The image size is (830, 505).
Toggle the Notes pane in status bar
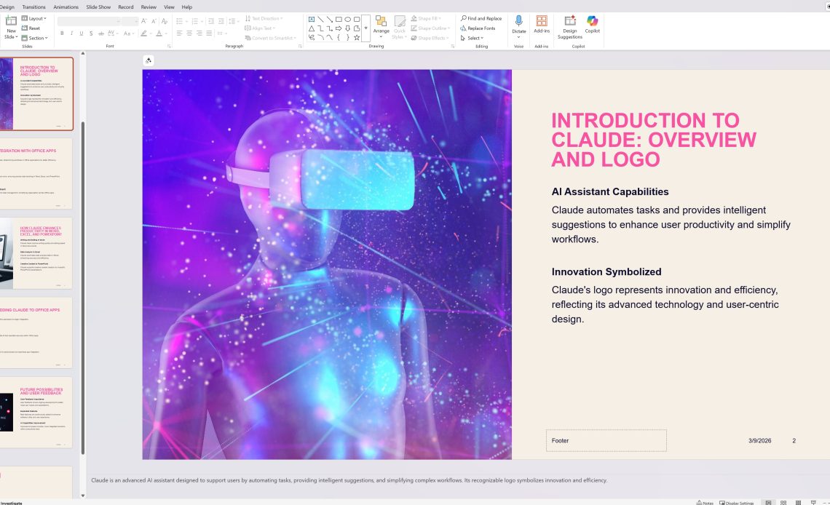click(x=704, y=503)
